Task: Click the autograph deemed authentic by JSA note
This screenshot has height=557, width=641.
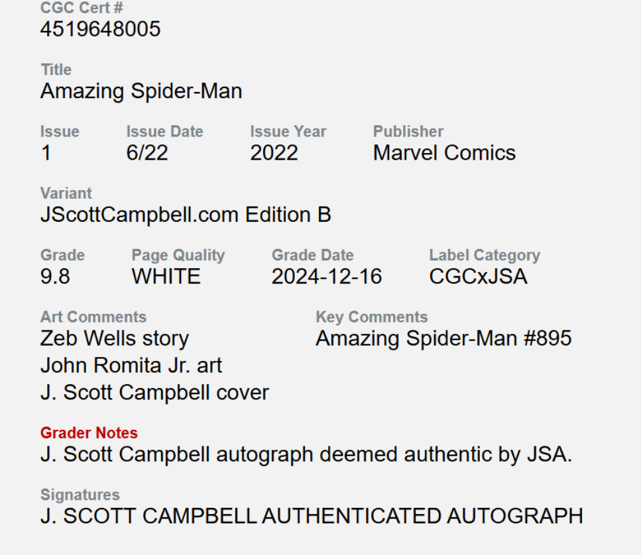Action: click(306, 454)
